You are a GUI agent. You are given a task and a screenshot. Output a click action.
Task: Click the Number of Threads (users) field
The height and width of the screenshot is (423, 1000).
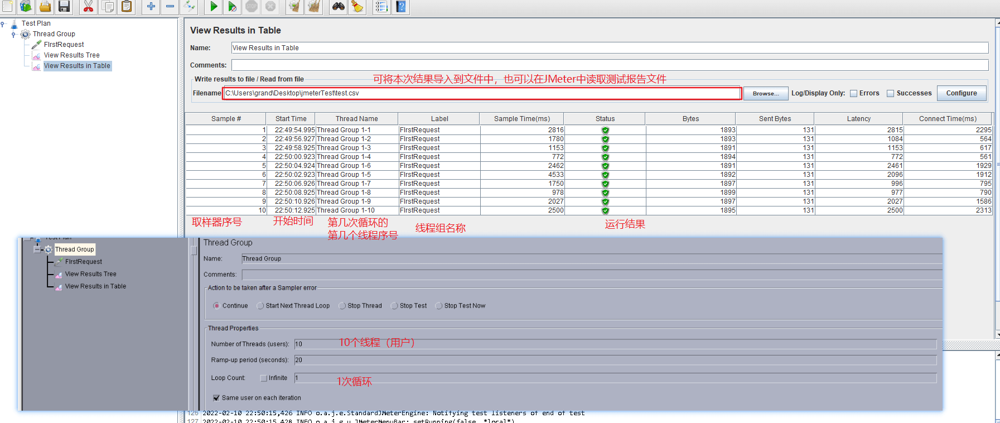click(x=615, y=344)
